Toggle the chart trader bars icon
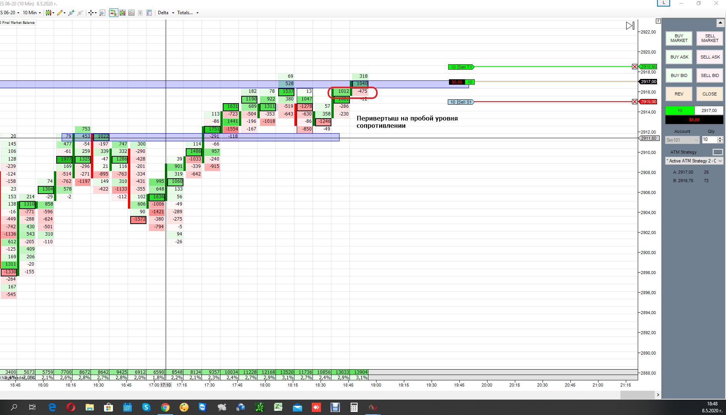726x415 pixels. point(114,13)
